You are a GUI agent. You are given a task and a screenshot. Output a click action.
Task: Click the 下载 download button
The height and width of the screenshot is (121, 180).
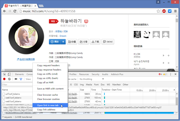pos(95,42)
